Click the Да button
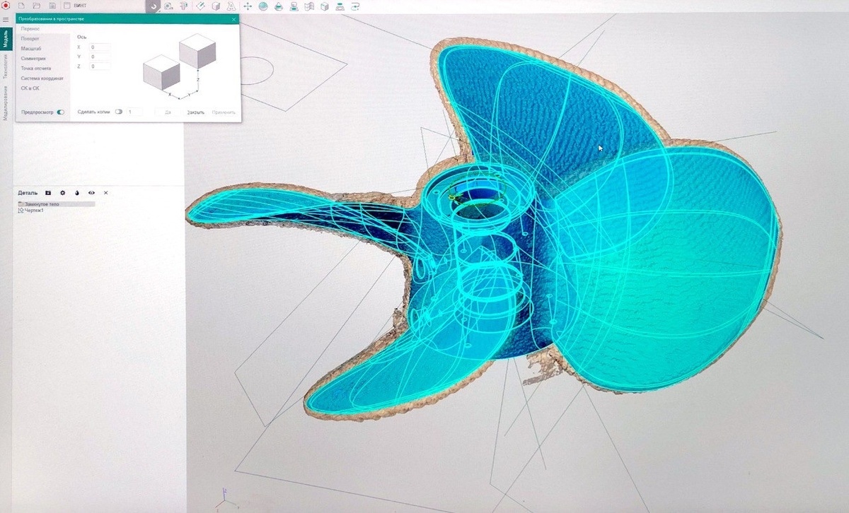 click(x=168, y=112)
